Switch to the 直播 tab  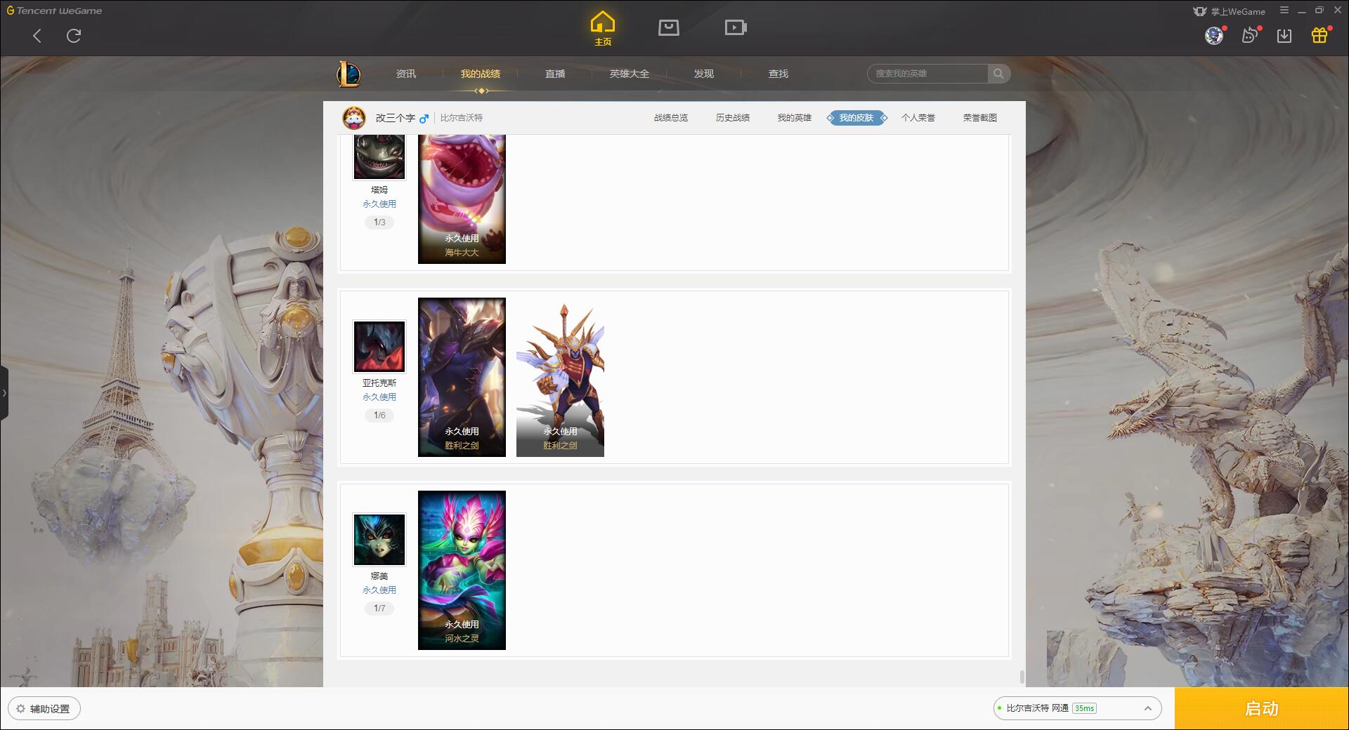tap(555, 74)
